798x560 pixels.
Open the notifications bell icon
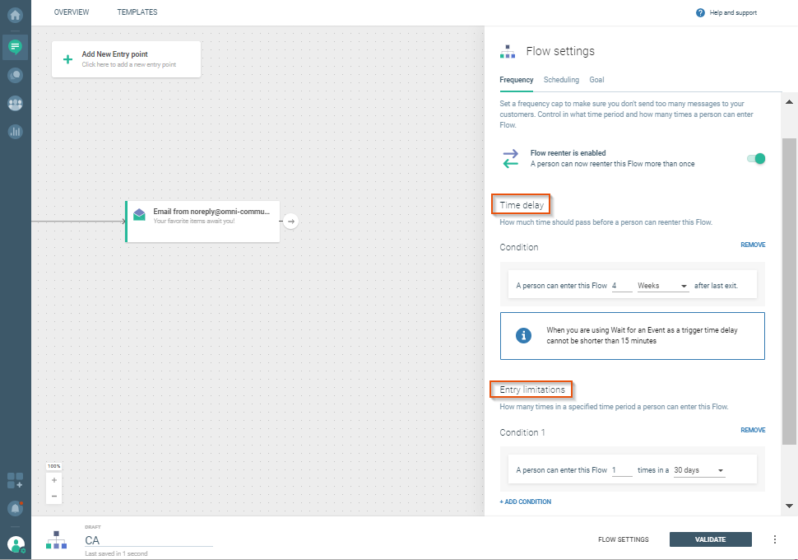(x=15, y=508)
